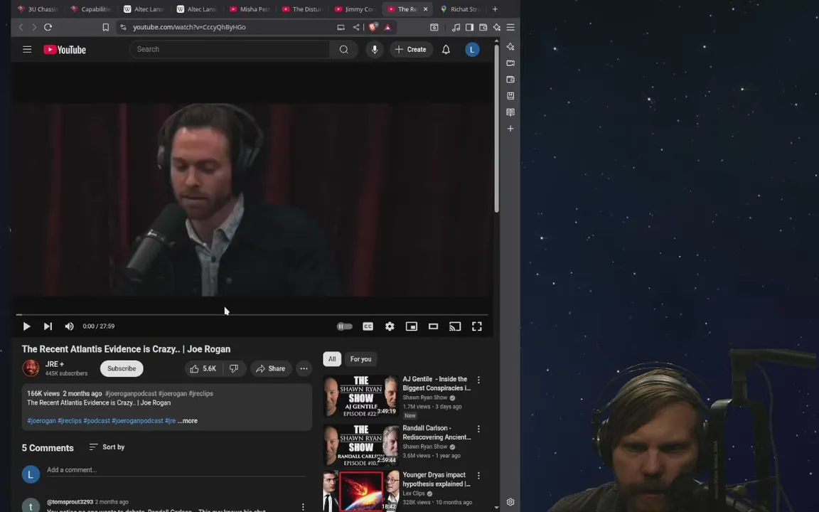This screenshot has width=819, height=512.
Task: Open Brave Talk camera icon in sidebar
Action: pyautogui.click(x=510, y=63)
